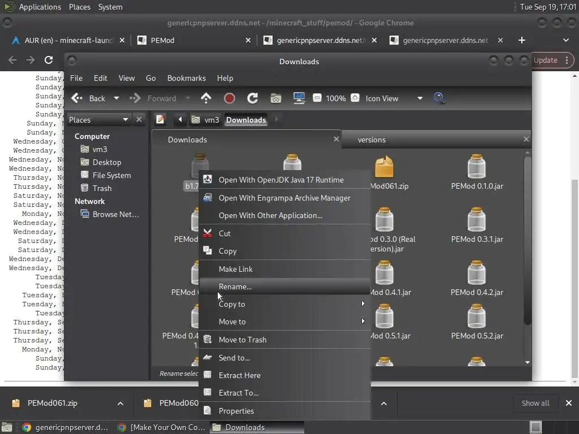This screenshot has width=579, height=434.
Task: Click the Downloads path button
Action: (246, 120)
